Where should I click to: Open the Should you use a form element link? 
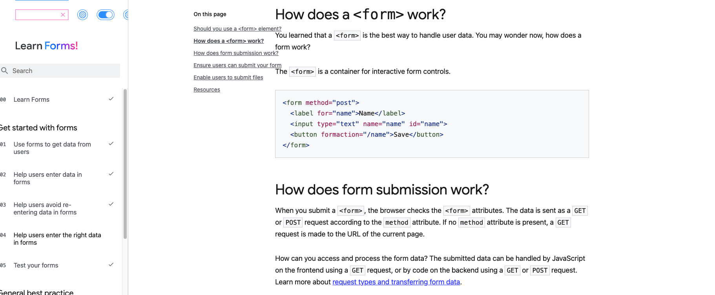[x=237, y=28]
